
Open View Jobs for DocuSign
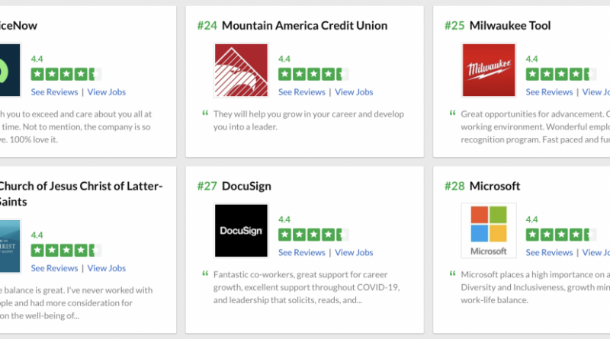pyautogui.click(x=354, y=253)
